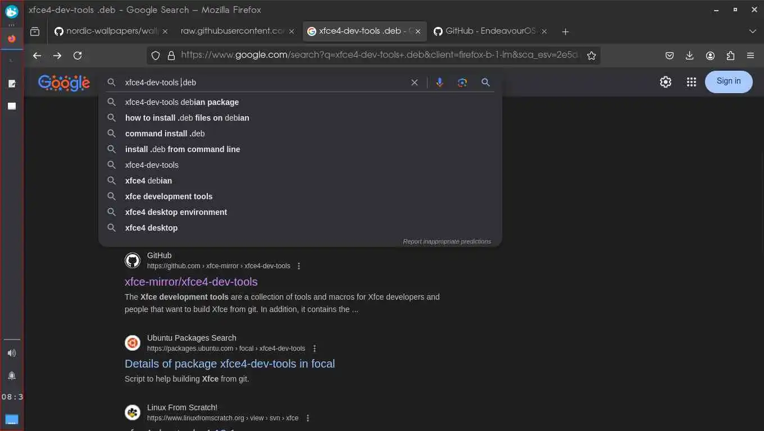Choose suggestion xfce4 desktop environment

pyautogui.click(x=300, y=212)
